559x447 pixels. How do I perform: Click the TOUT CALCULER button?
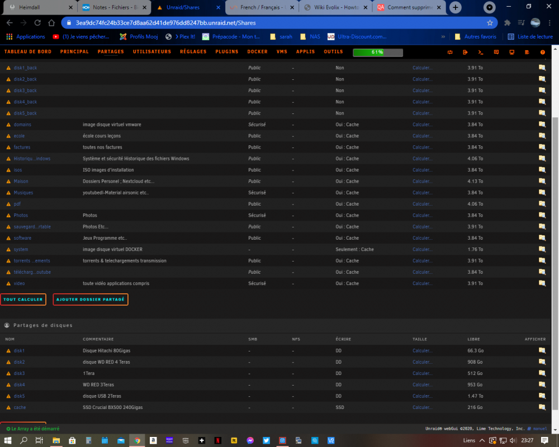pos(23,299)
